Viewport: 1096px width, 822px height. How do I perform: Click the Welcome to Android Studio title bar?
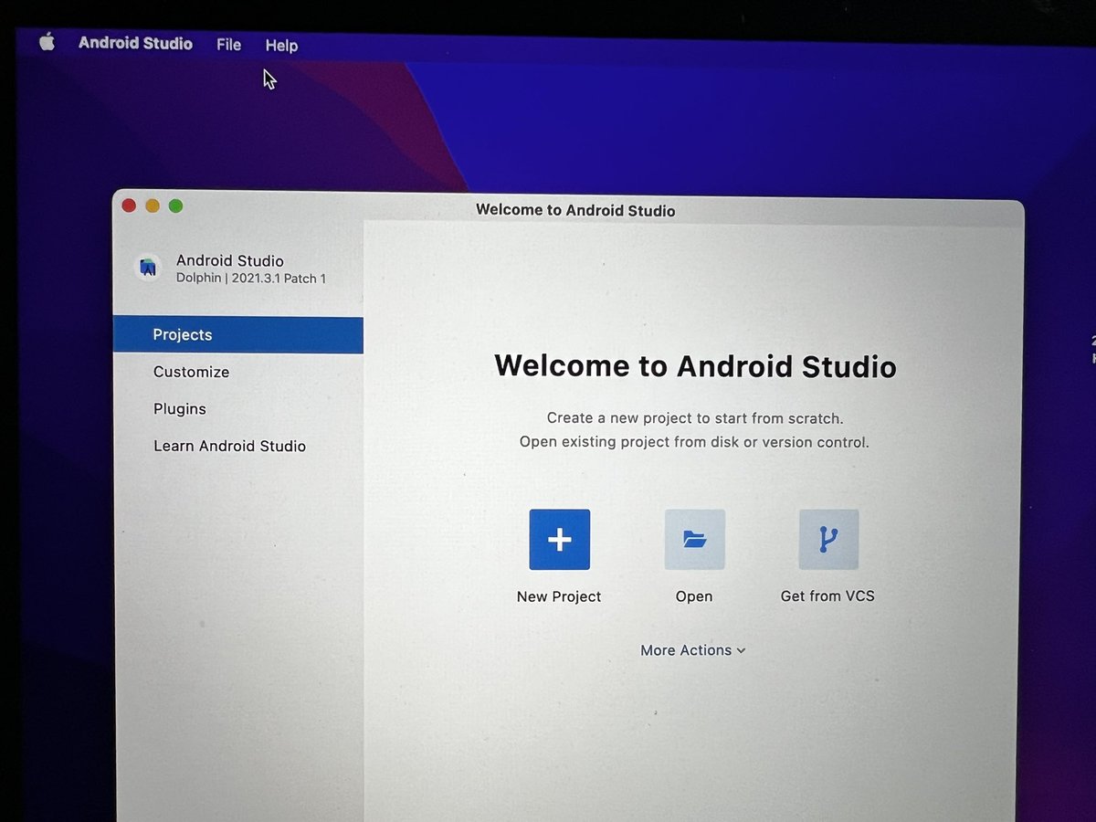575,210
